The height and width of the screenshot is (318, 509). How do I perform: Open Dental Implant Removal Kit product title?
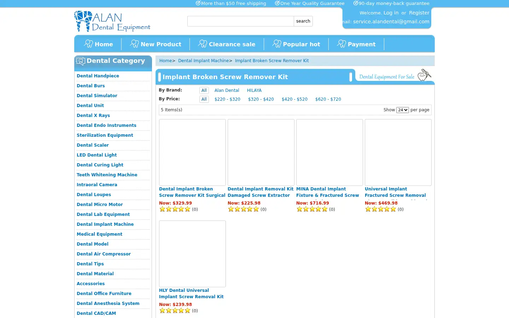point(261,192)
